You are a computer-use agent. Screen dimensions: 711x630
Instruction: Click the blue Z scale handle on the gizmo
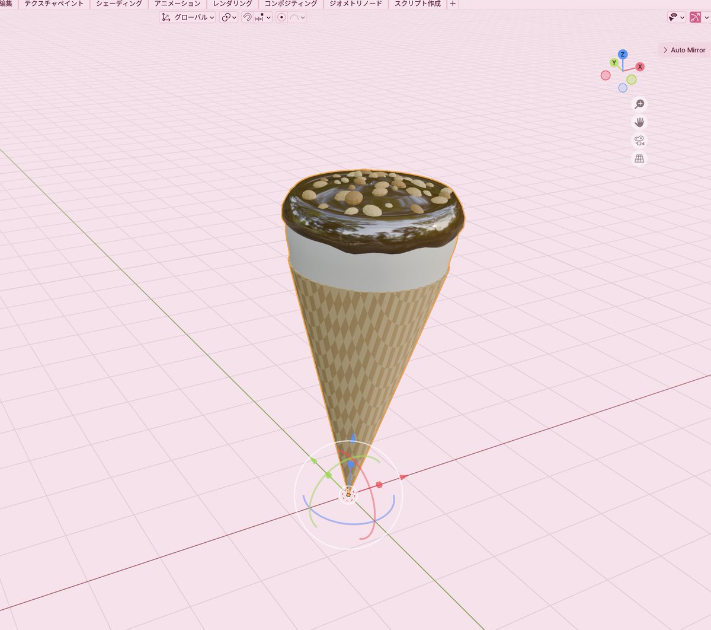click(351, 466)
